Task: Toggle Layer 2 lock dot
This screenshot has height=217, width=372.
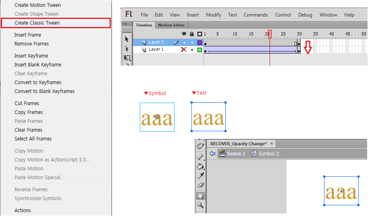Action: click(x=192, y=43)
